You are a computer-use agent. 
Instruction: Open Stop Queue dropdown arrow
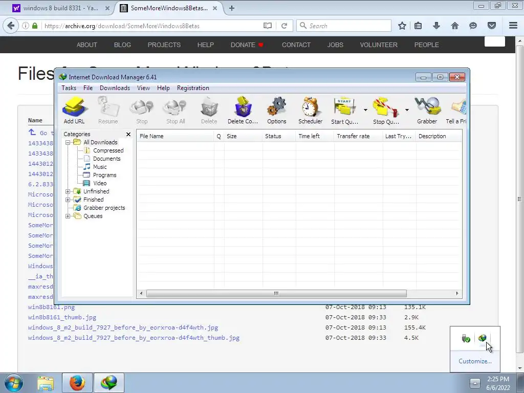[407, 110]
